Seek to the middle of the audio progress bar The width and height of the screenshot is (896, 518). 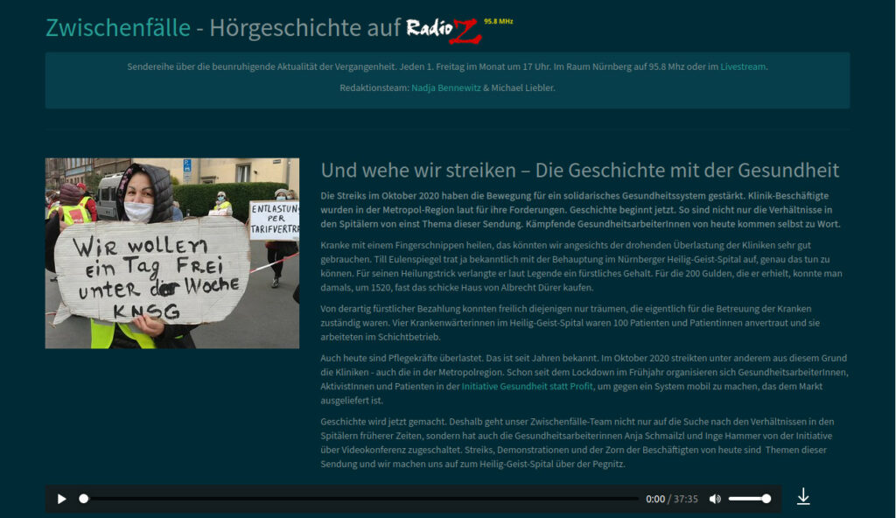pyautogui.click(x=360, y=499)
